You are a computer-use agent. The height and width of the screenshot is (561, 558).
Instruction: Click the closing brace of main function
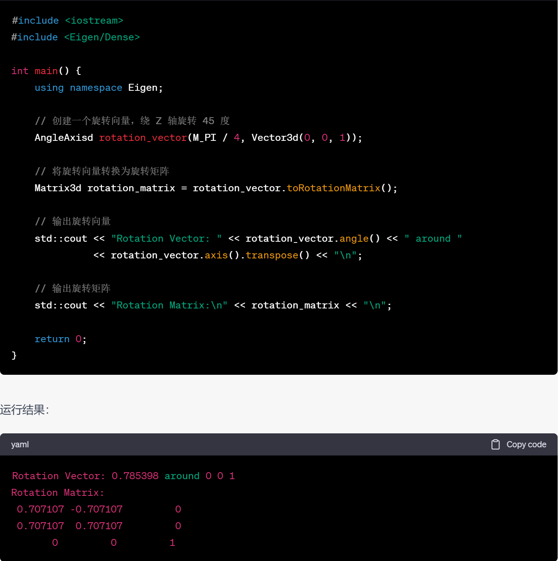click(x=14, y=356)
